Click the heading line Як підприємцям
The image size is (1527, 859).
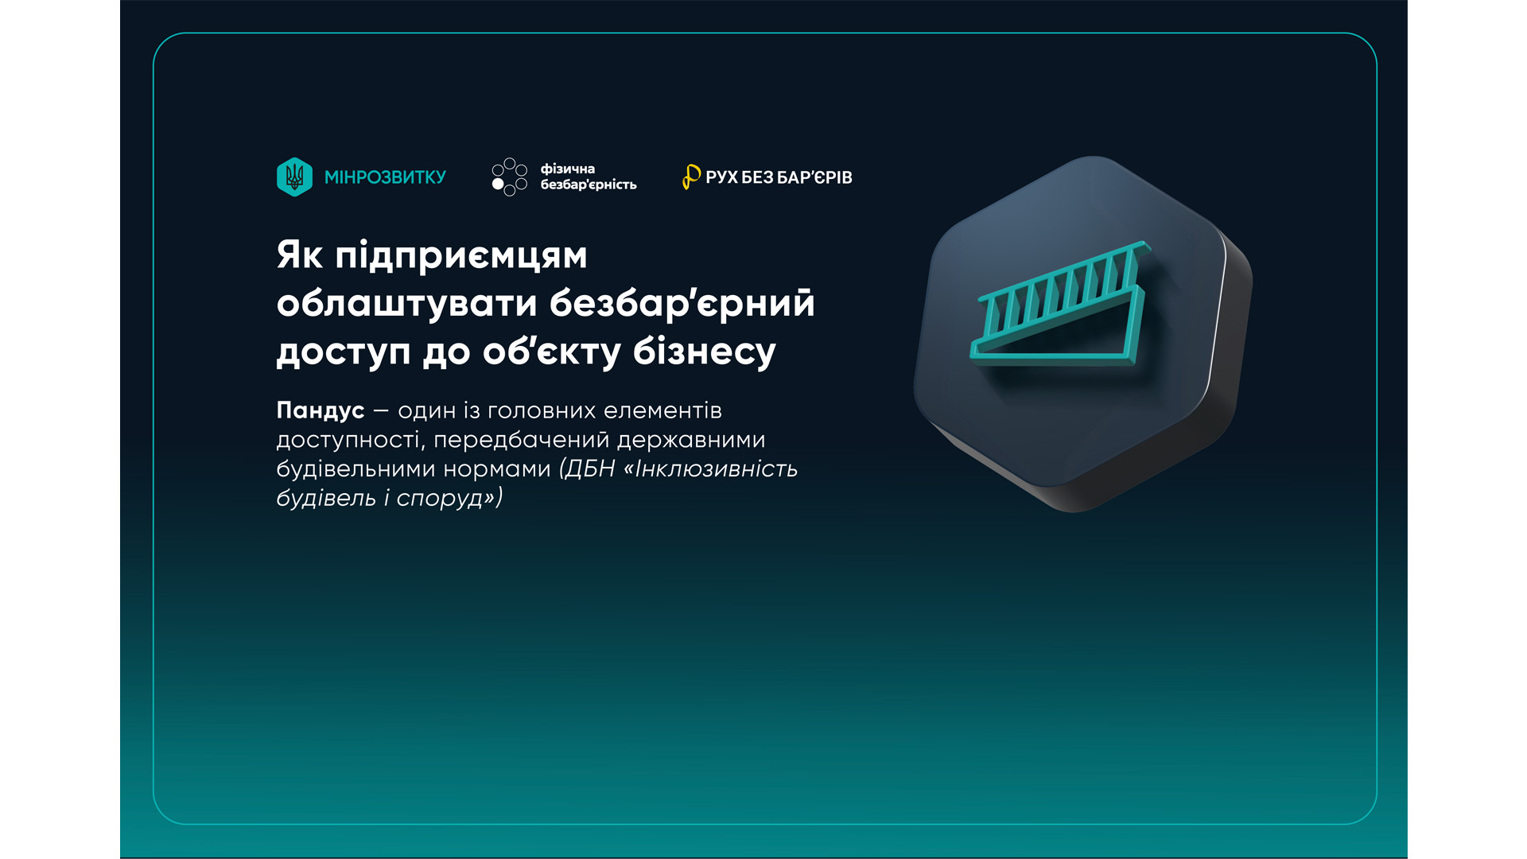pos(432,255)
